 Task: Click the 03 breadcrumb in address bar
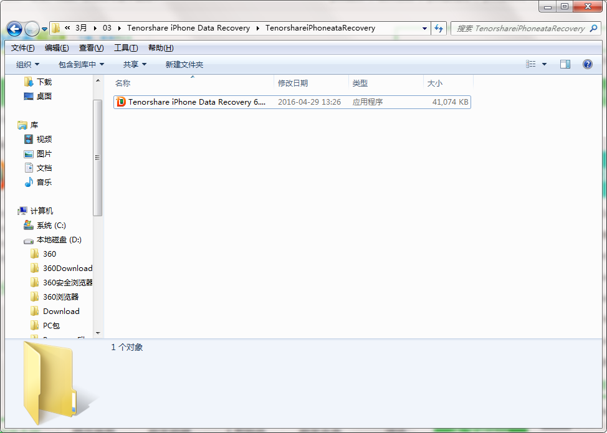pyautogui.click(x=107, y=28)
